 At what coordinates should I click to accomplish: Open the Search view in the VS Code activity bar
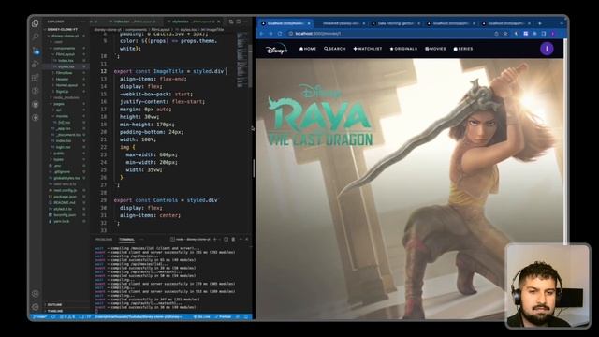(x=36, y=37)
